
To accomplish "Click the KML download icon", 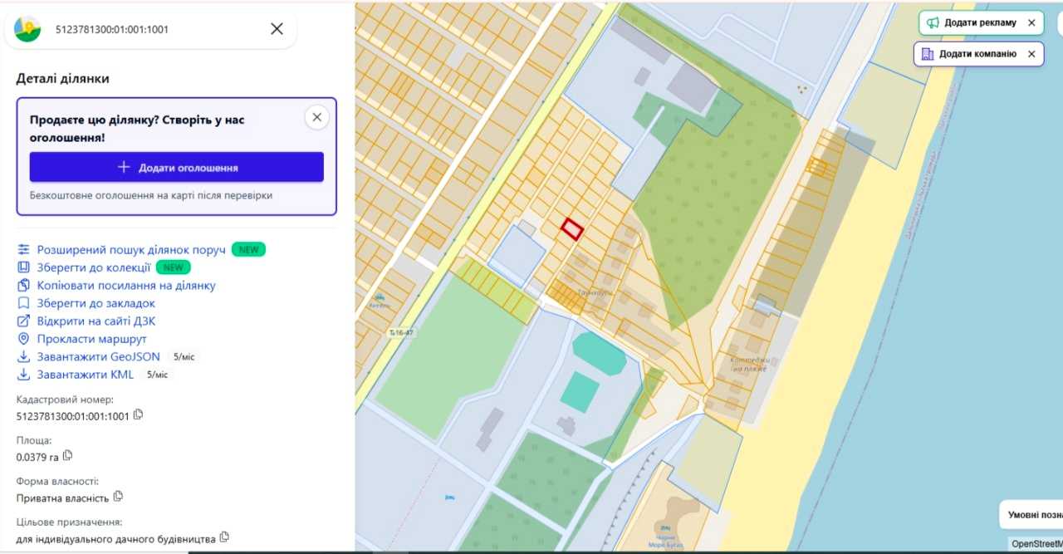I will pyautogui.click(x=23, y=374).
